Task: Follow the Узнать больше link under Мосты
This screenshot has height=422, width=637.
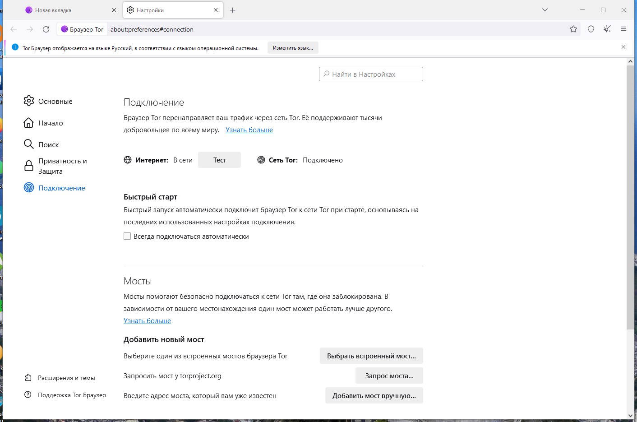Action: [147, 321]
